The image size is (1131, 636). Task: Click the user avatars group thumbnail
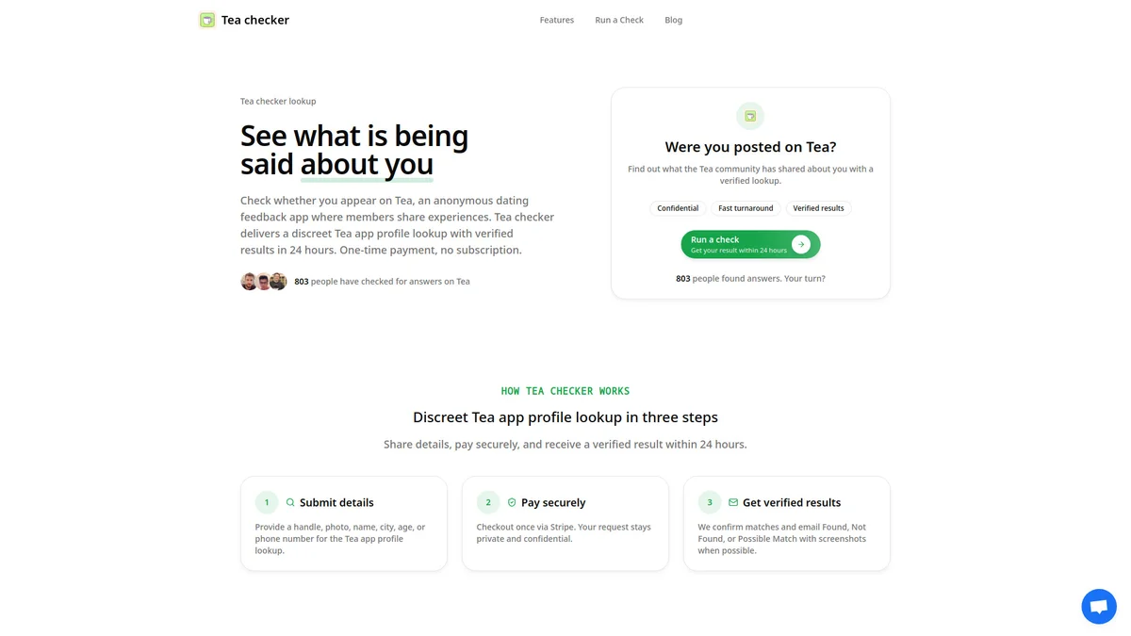[264, 281]
